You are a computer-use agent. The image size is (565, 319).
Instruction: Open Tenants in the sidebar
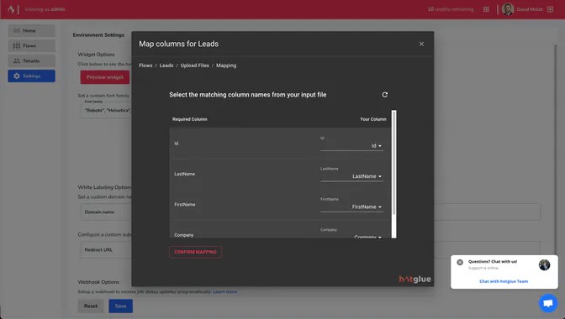[x=32, y=61]
